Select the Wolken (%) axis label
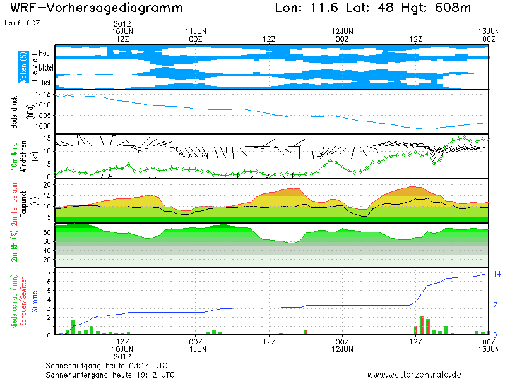The image size is (505, 379). 23,67
